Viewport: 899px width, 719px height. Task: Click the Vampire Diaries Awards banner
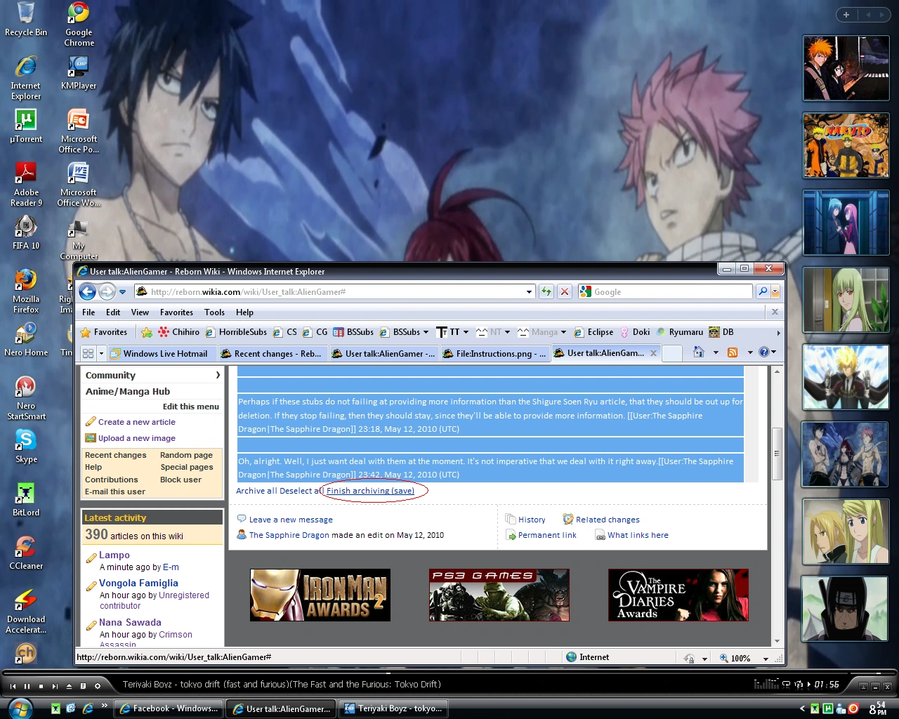click(x=678, y=595)
